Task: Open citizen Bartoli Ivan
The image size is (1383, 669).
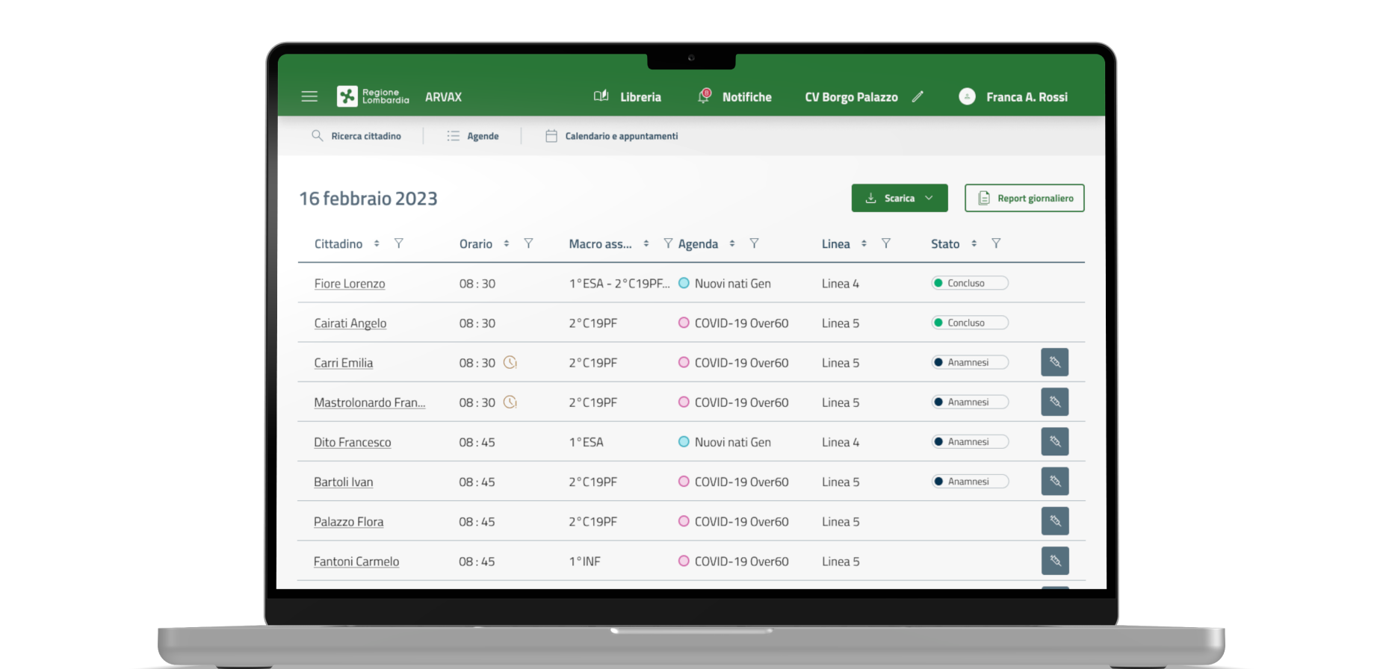Action: point(344,482)
